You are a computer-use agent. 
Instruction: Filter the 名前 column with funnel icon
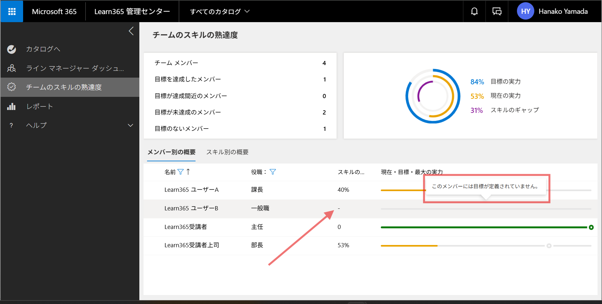tap(181, 172)
